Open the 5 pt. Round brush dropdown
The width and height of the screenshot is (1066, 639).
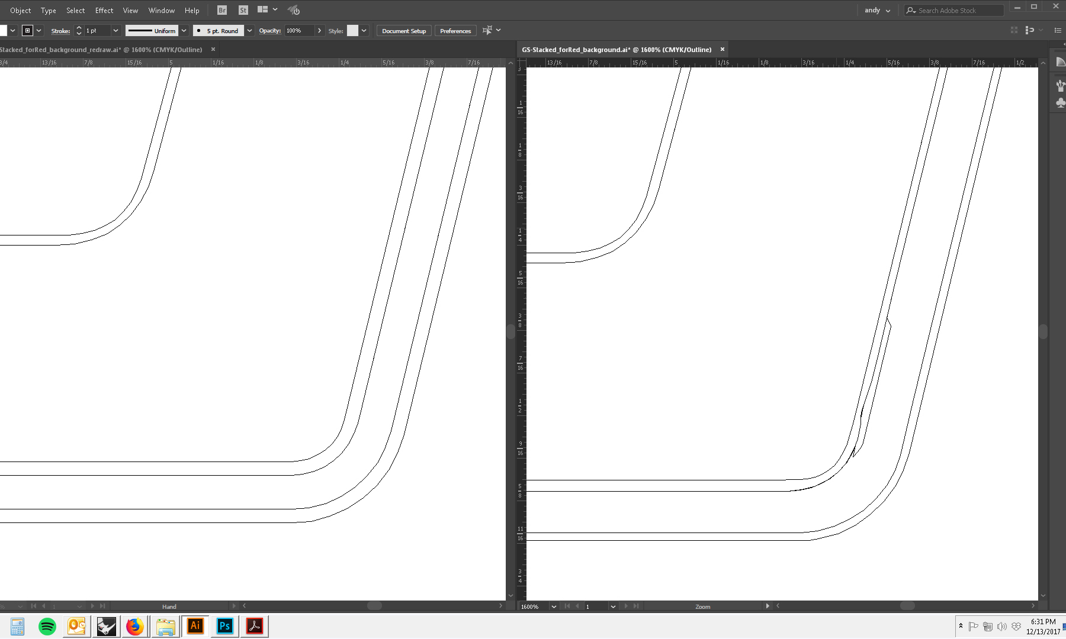(250, 30)
